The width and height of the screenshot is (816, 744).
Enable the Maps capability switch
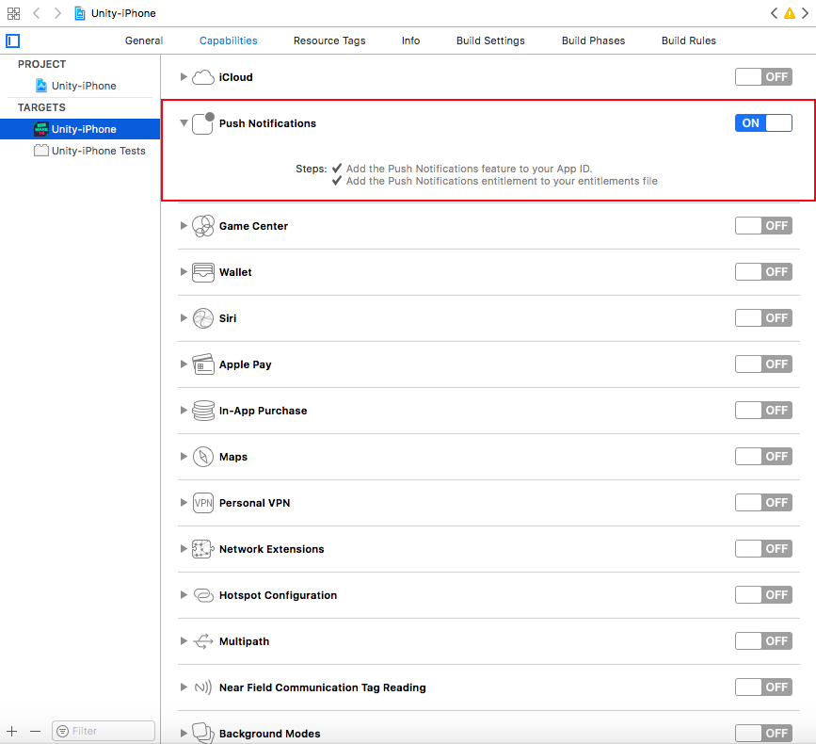tap(763, 456)
